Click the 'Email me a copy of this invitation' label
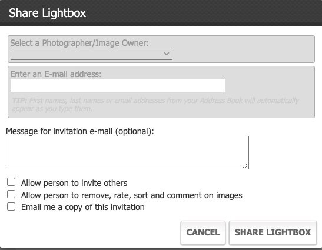The width and height of the screenshot is (322, 250). click(x=83, y=207)
